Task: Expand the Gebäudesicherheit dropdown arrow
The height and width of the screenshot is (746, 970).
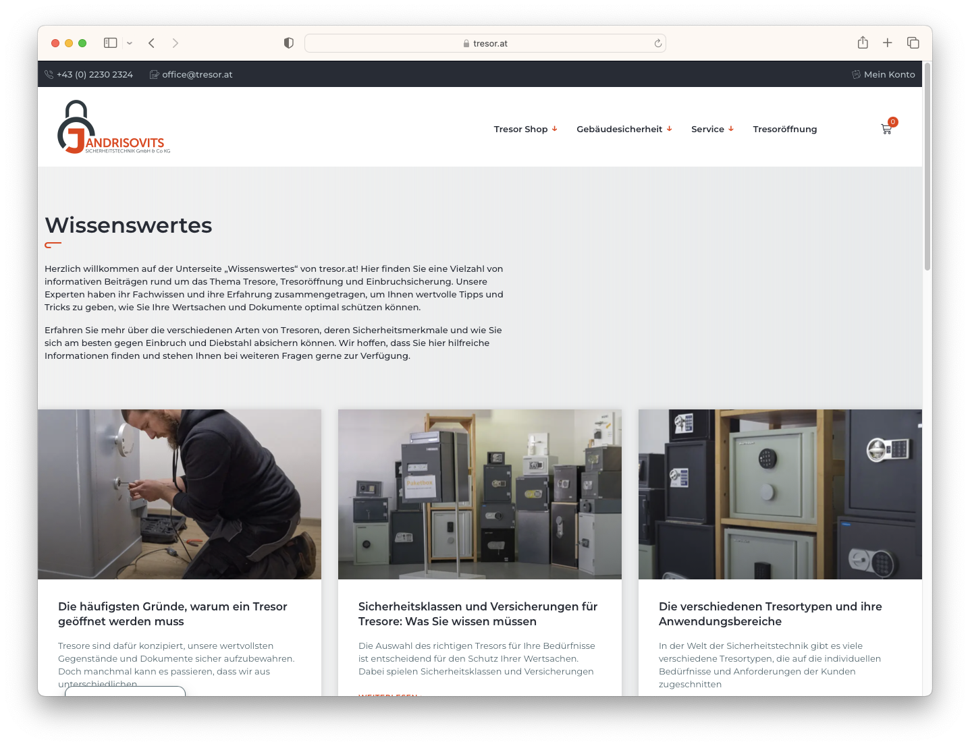Action: click(x=670, y=129)
